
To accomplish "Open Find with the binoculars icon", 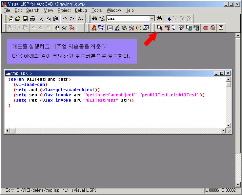I will coord(95,18).
